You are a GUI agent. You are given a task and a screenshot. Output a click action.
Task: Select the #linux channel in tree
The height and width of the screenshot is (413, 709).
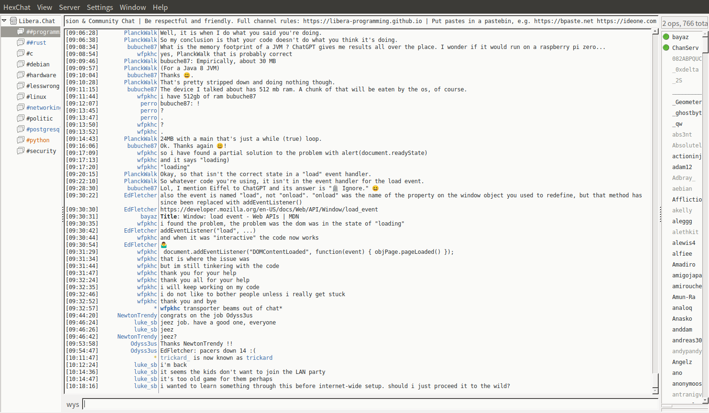point(36,97)
